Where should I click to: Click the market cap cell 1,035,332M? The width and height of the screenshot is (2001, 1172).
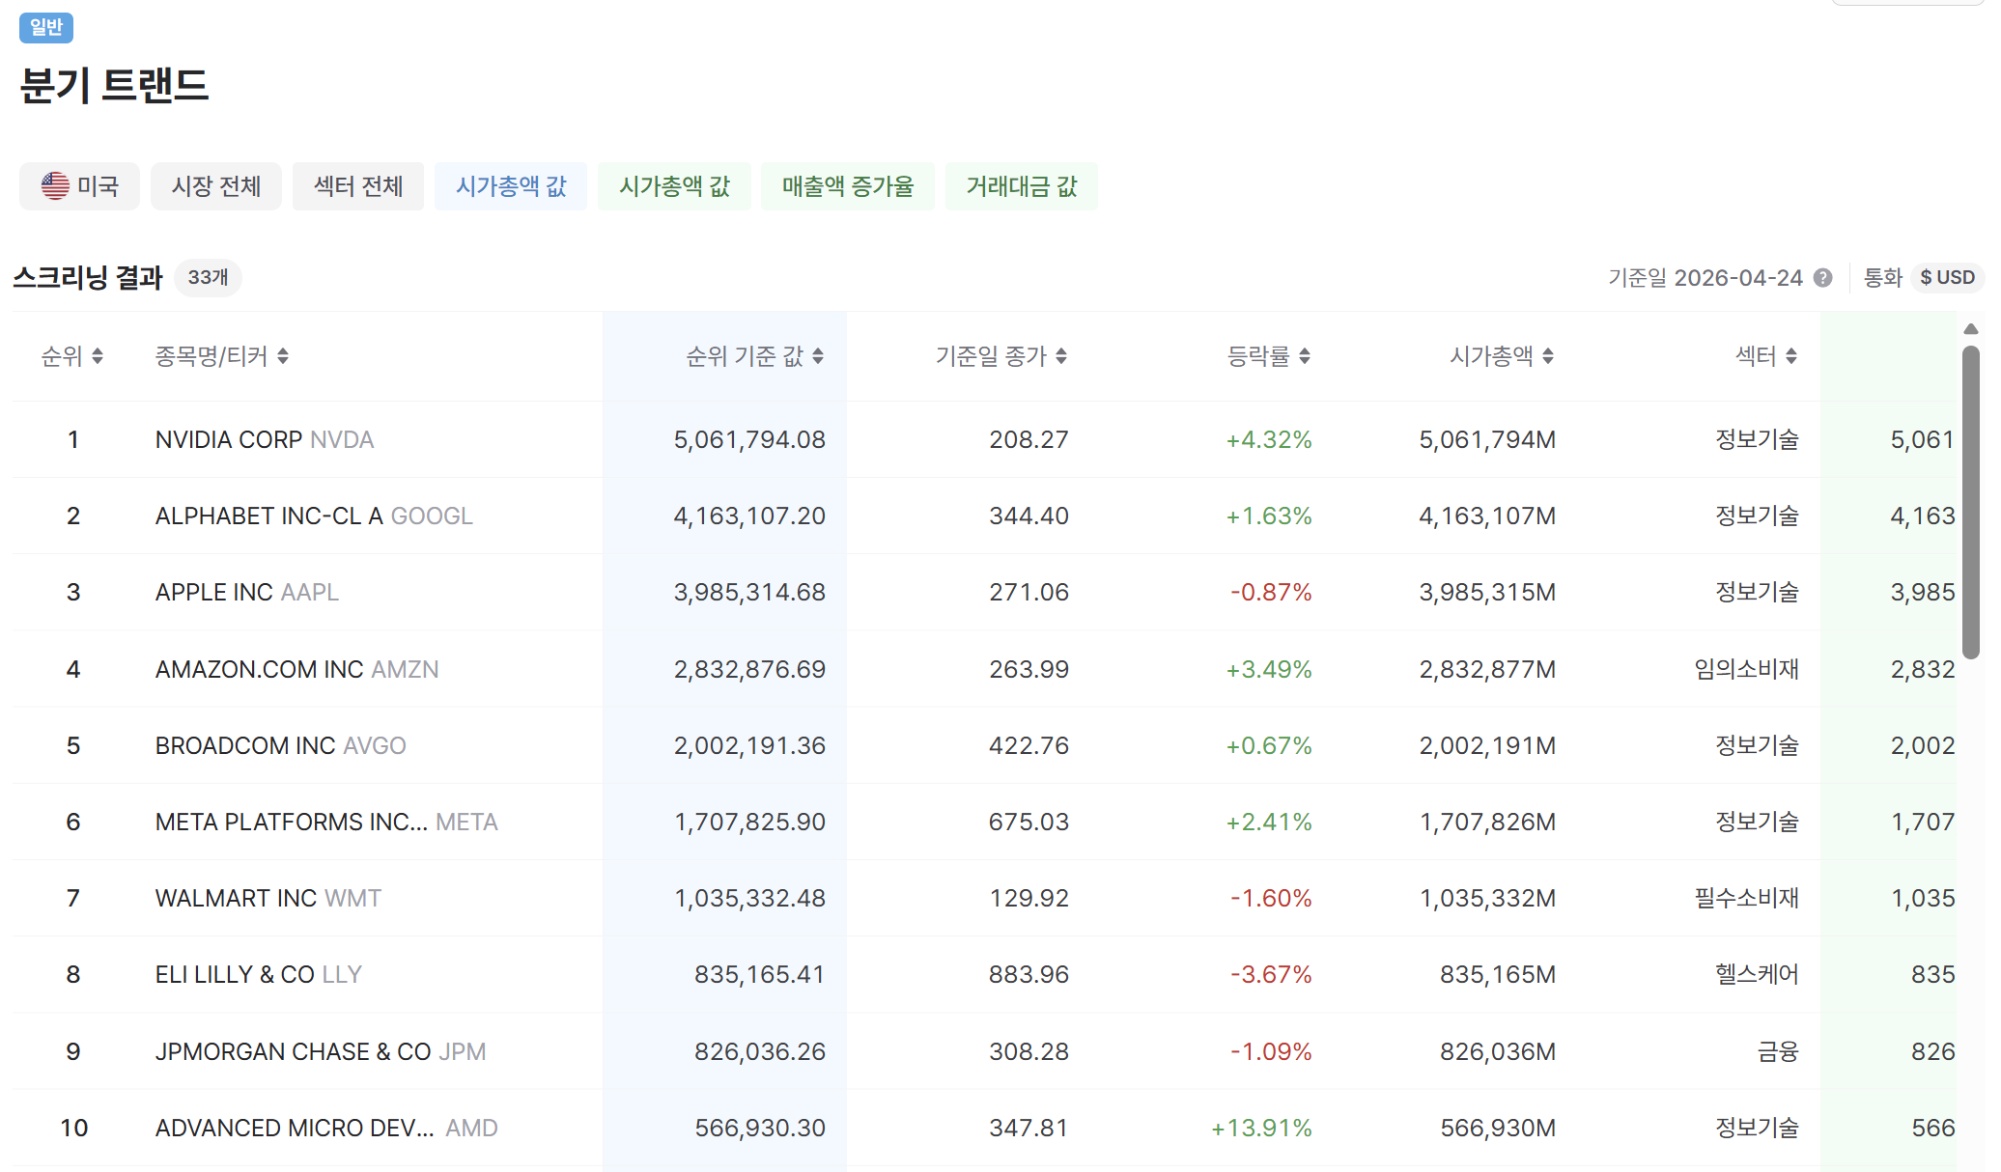[x=1487, y=898]
